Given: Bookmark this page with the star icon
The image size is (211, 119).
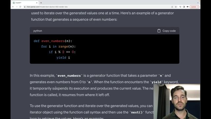Looking at the screenshot, I should [x=176, y=7].
